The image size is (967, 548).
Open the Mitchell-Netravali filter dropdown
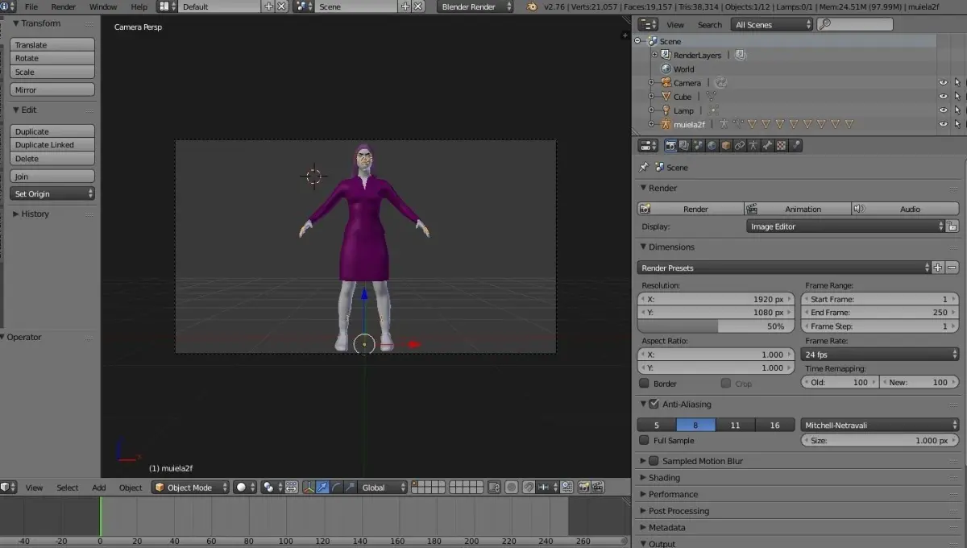tap(880, 425)
